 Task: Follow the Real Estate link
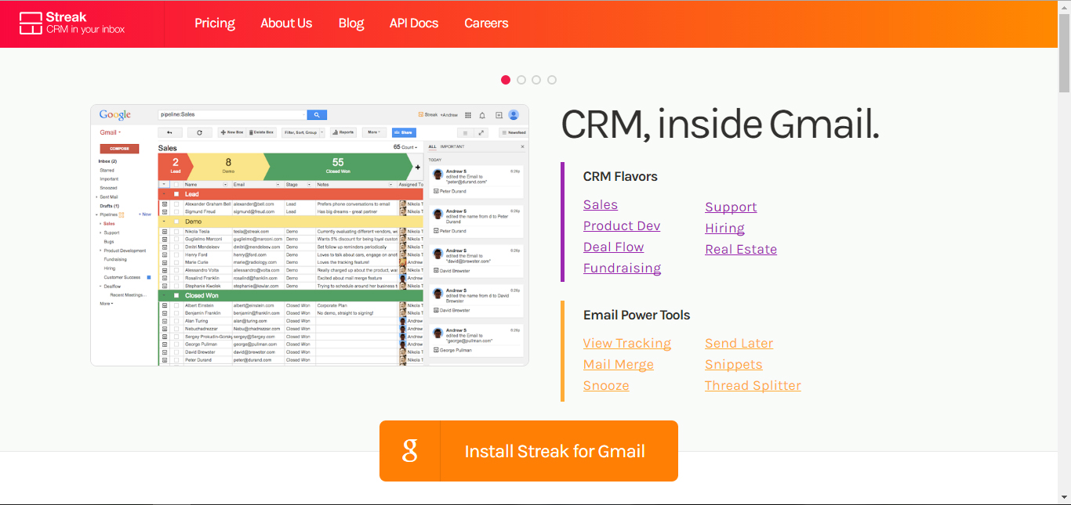(x=741, y=249)
